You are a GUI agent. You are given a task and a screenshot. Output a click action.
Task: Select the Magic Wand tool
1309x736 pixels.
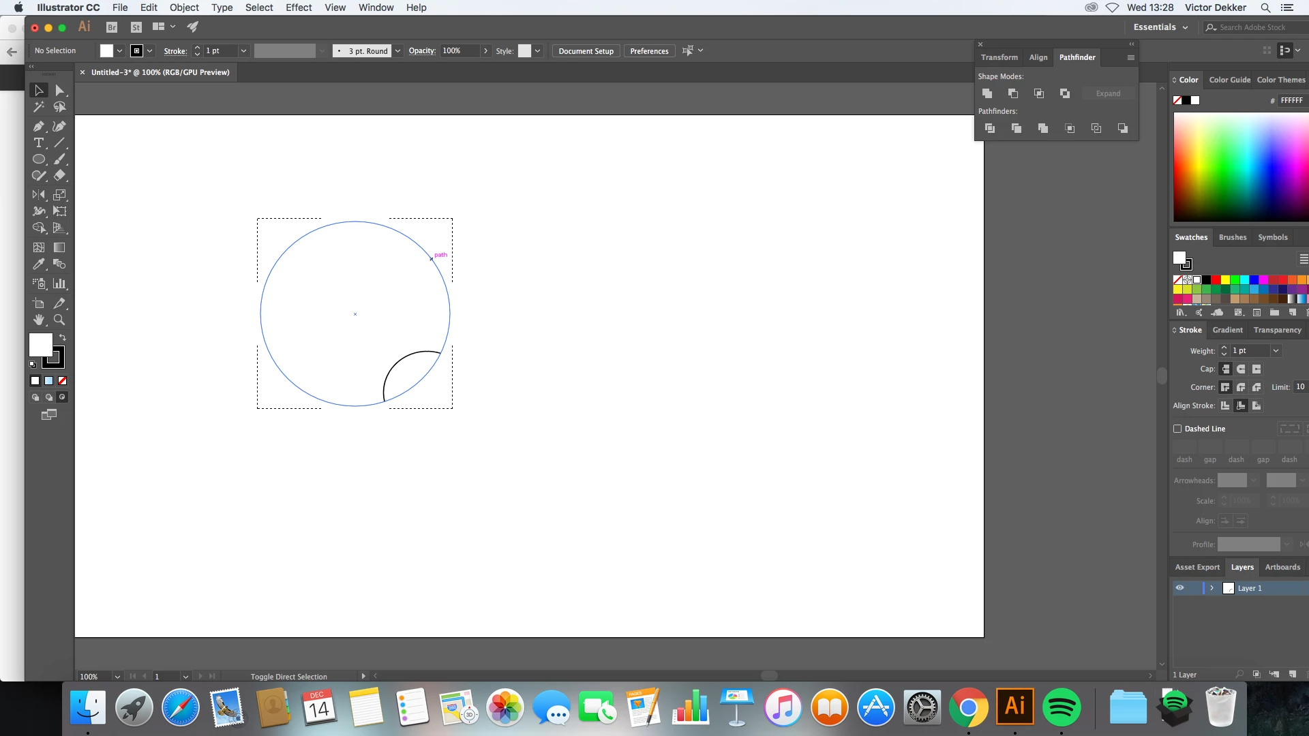coord(38,107)
